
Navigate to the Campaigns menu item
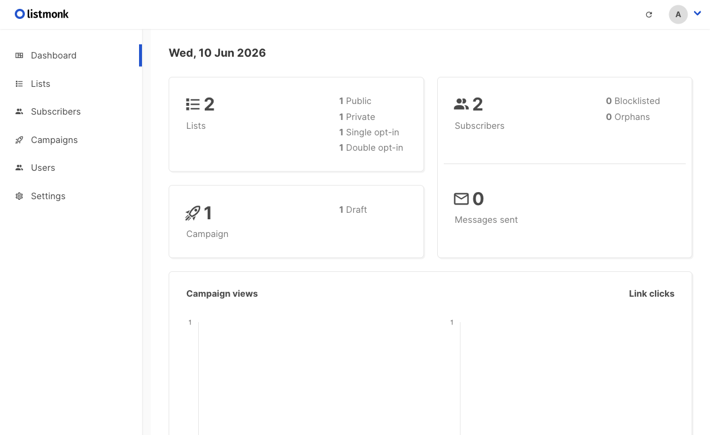pos(71,140)
